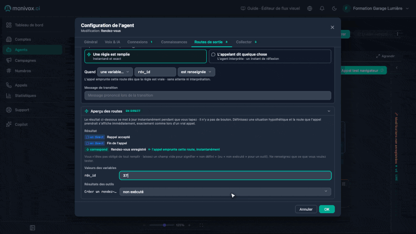The width and height of the screenshot is (416, 234).
Task: Click the Message de transition field
Action: pyautogui.click(x=208, y=95)
